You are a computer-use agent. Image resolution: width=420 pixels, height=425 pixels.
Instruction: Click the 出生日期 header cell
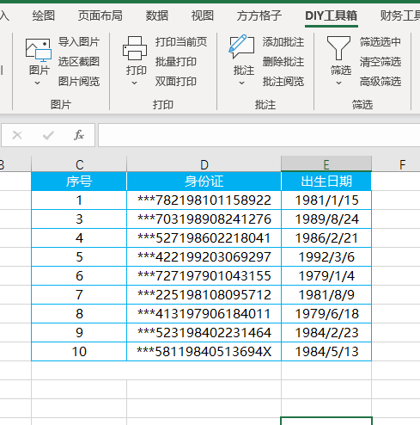[x=326, y=182]
